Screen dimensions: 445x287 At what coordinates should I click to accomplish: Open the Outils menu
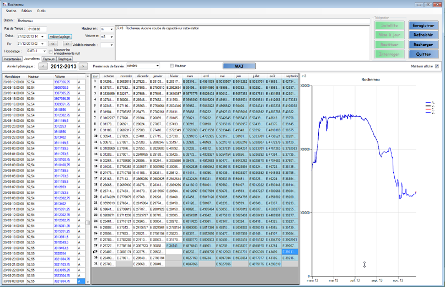tap(41, 11)
